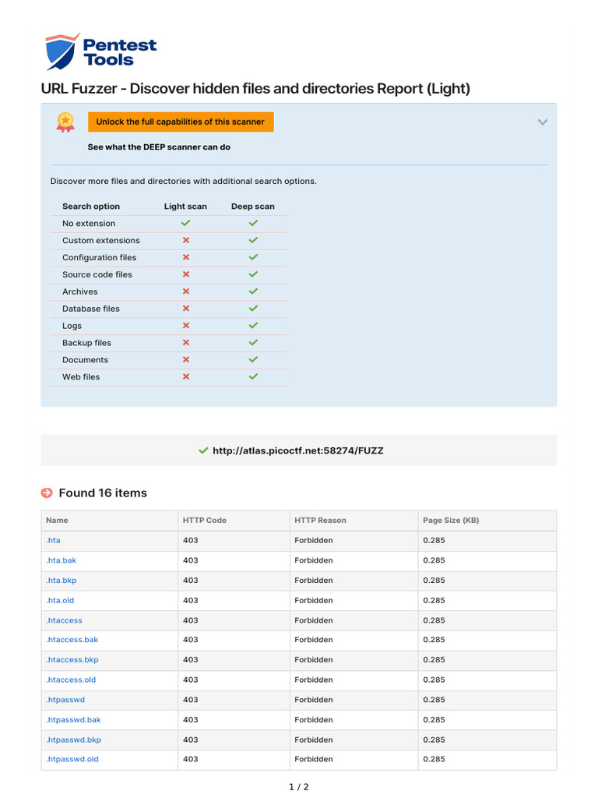The image size is (598, 798).
Task: Click Backup files Deep scan checkmark
Action: (253, 343)
